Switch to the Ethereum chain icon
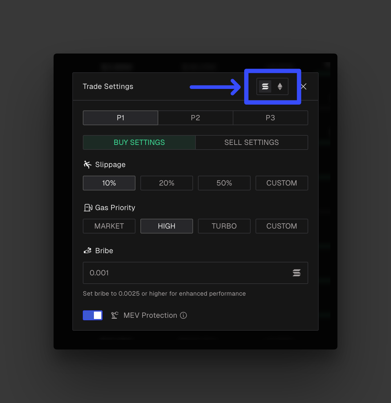The image size is (391, 403). pyautogui.click(x=280, y=86)
